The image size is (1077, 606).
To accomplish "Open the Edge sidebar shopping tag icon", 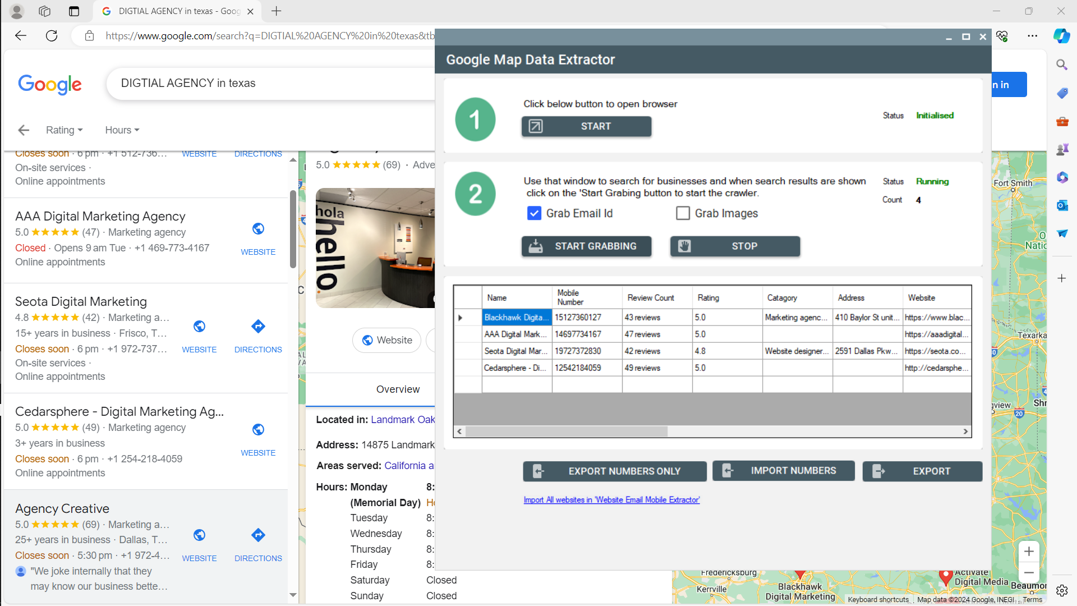I will point(1062,93).
